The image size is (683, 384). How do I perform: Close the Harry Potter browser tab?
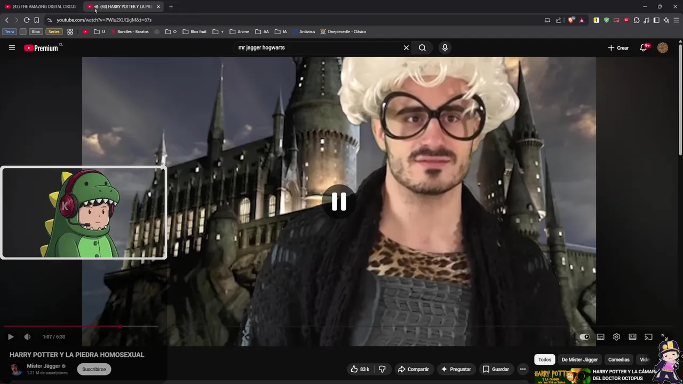[x=158, y=6]
